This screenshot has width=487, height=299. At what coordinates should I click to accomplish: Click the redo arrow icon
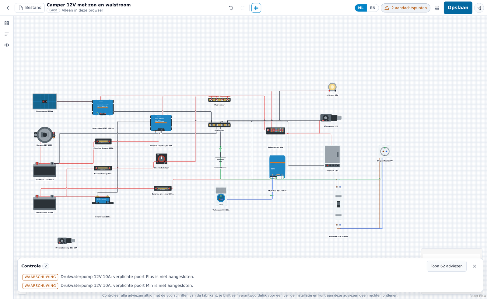(243, 8)
